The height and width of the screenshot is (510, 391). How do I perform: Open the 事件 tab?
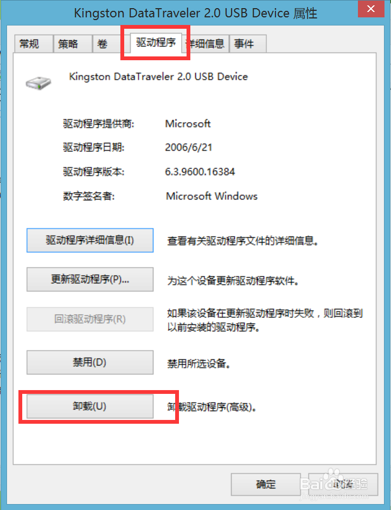[x=248, y=43]
